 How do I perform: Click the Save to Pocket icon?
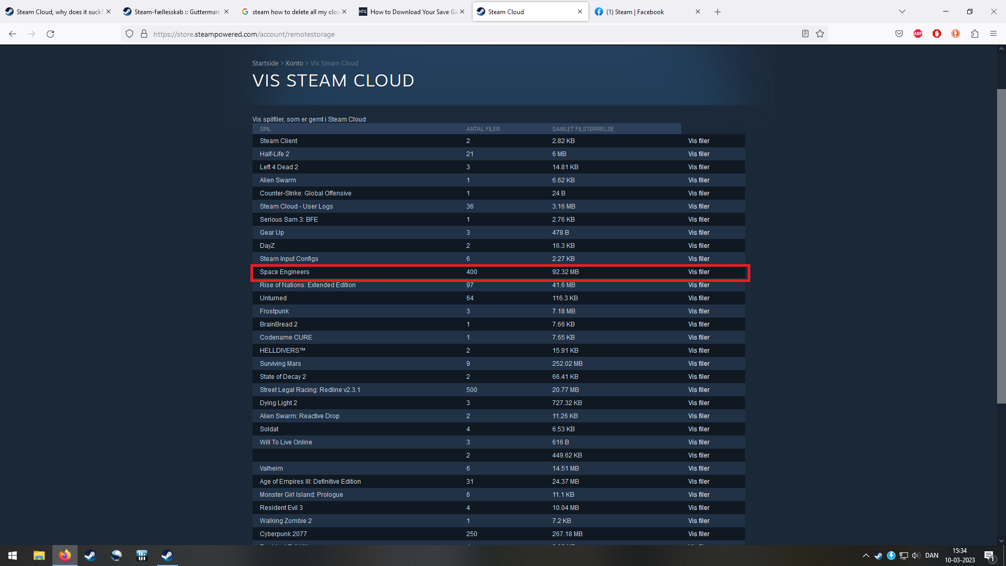[899, 34]
